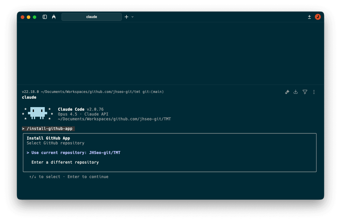Click the ± updates icon next to the avatar
Screen dimensions: 341x222
309,17
